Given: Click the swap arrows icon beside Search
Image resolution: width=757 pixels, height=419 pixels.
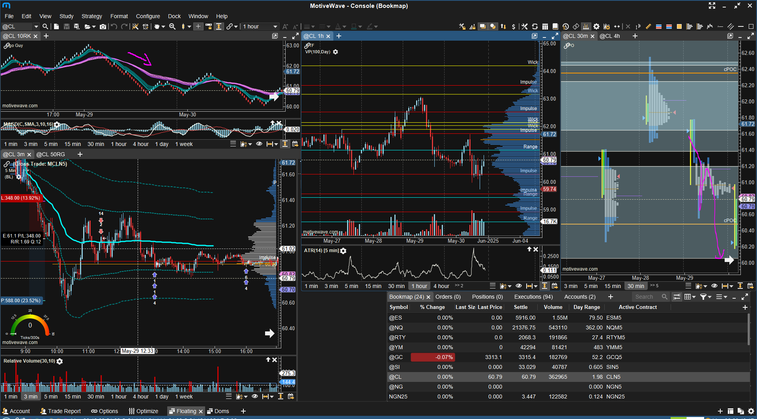Looking at the screenshot, I should click(x=677, y=297).
